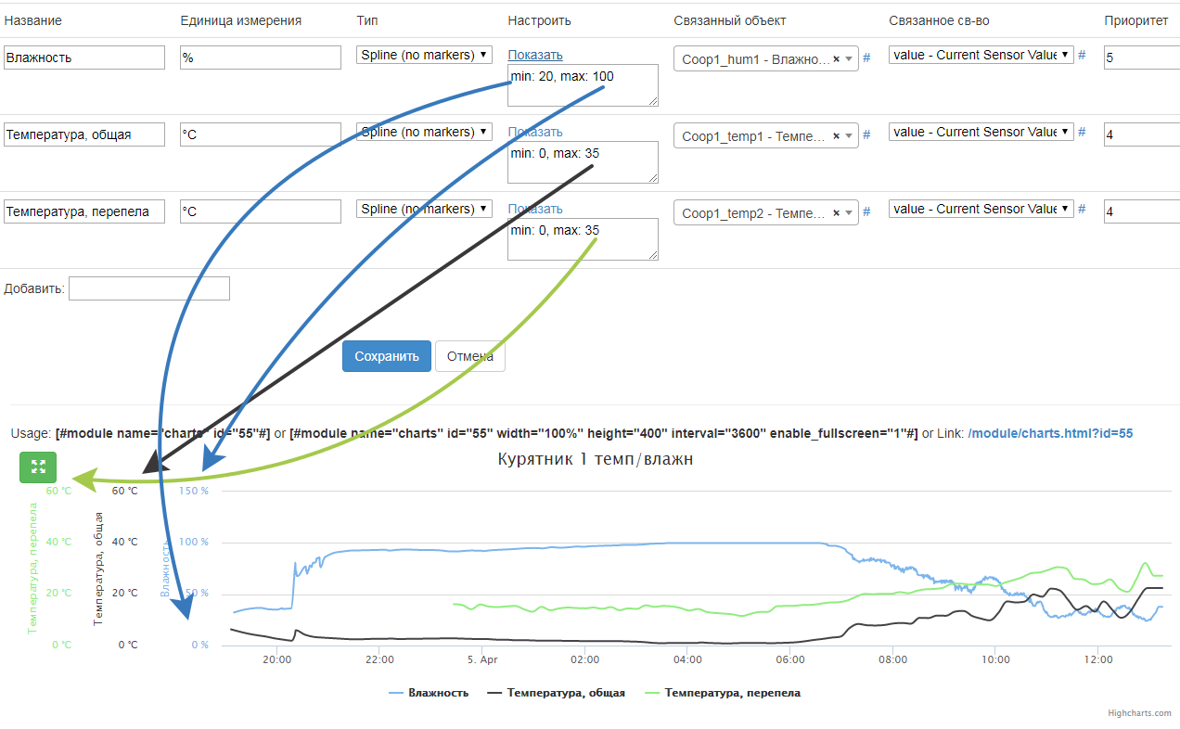Image resolution: width=1180 pixels, height=729 pixels.
Task: Clear the Coop1_hum1 linked object selection
Action: (x=836, y=58)
